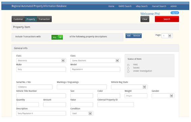Click the Model field with Playstation 4
Screen dimensions: 191x122
pos(95,69)
